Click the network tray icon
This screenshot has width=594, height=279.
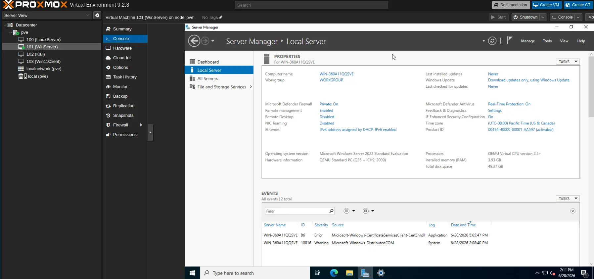pos(545,273)
